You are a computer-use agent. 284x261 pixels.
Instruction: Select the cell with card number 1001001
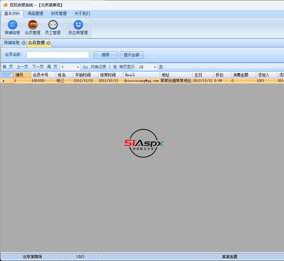pos(43,81)
